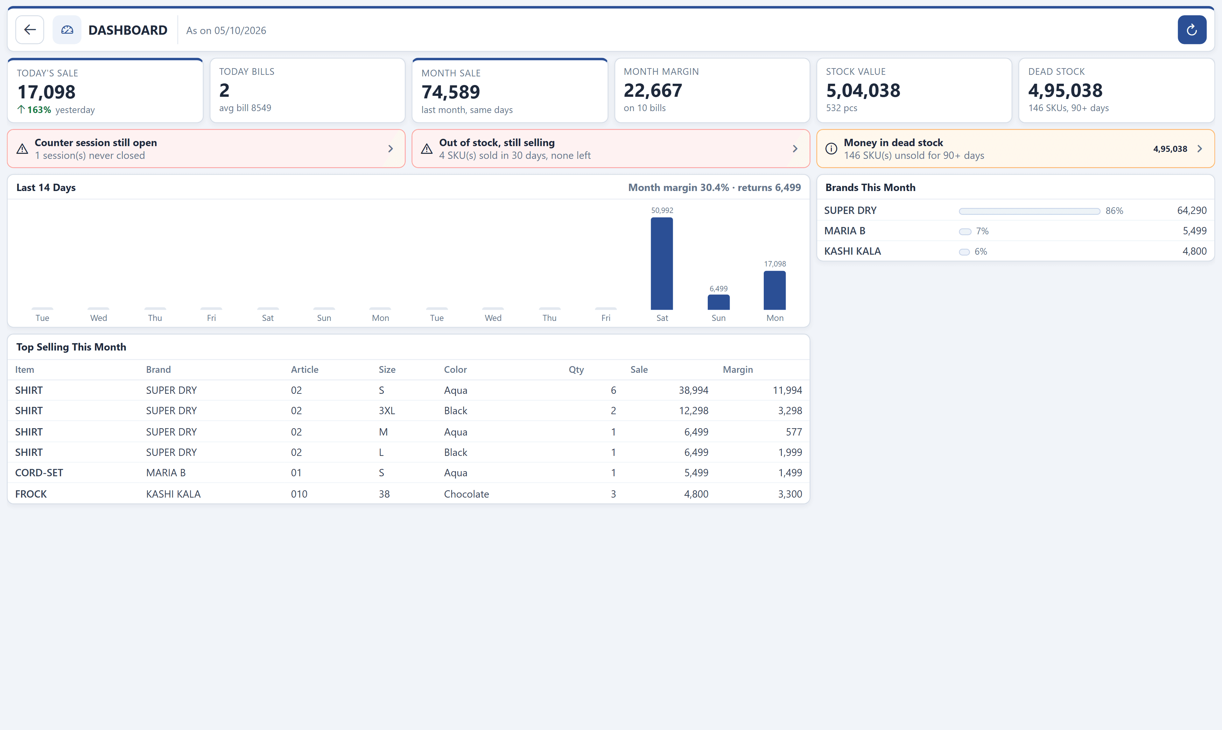Viewport: 1222px width, 730px height.
Task: Click the Brand column header
Action: point(158,369)
